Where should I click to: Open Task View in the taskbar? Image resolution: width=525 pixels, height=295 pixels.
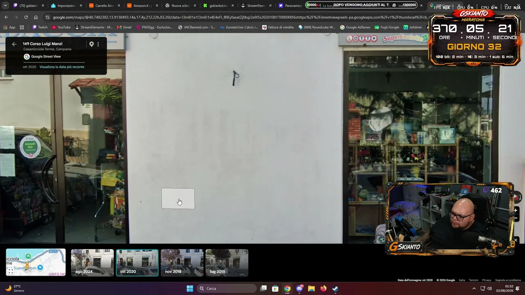point(263,288)
